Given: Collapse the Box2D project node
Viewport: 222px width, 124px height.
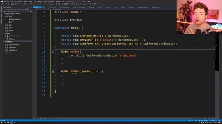Looking at the screenshot, I should point(6,16).
